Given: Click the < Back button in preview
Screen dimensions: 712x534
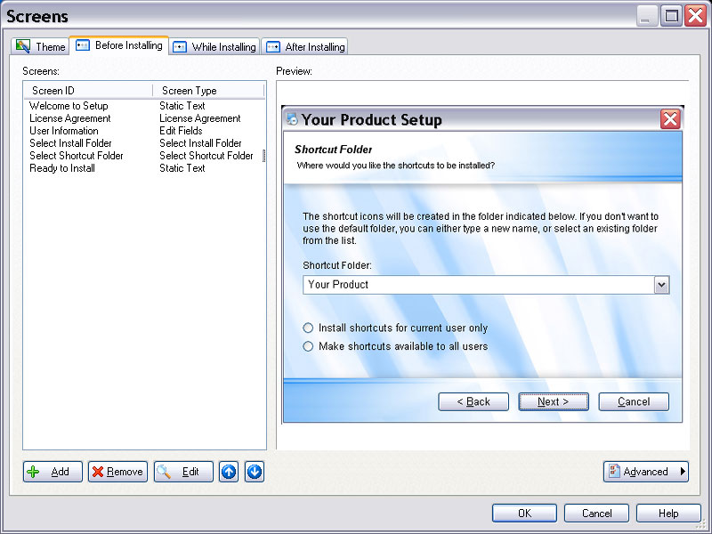Looking at the screenshot, I should point(473,402).
